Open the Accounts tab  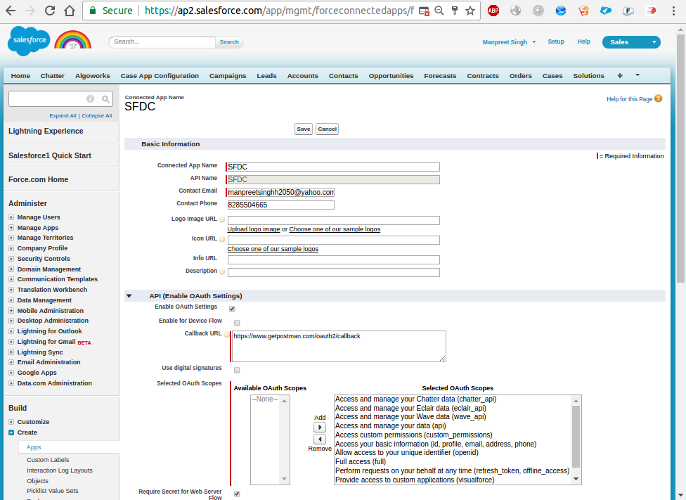[x=303, y=76]
